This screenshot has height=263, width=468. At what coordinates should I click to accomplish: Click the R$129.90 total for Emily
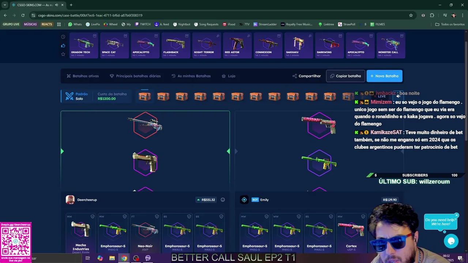pyautogui.click(x=390, y=200)
